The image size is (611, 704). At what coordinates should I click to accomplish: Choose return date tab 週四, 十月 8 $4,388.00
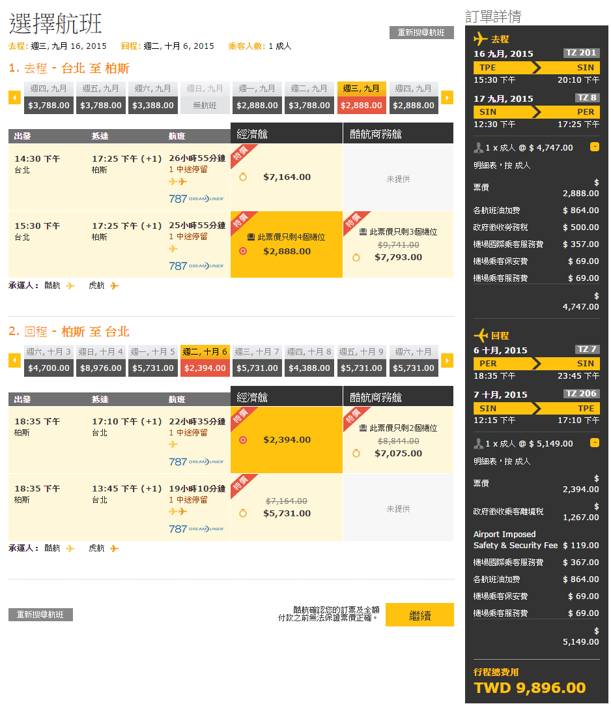click(x=309, y=360)
